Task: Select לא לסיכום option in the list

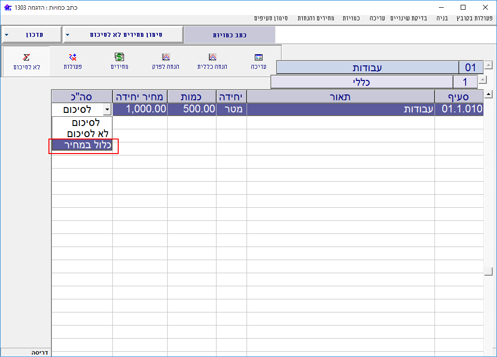Action: pos(82,134)
